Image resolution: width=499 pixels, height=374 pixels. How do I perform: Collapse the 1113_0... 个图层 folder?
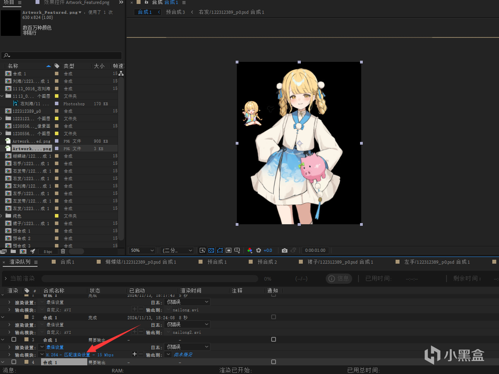(x=2, y=96)
